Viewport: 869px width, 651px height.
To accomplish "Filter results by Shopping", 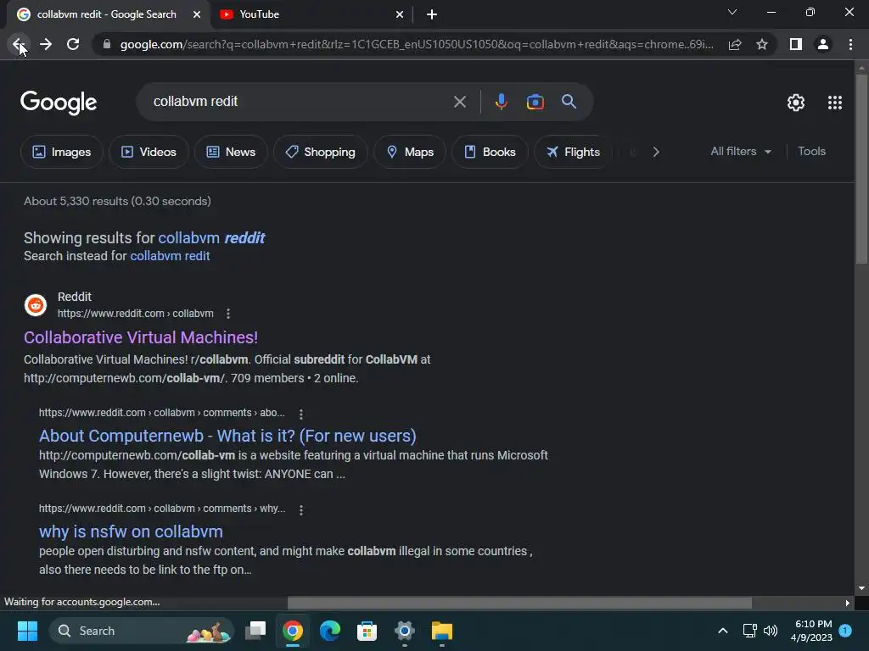I will pyautogui.click(x=320, y=152).
